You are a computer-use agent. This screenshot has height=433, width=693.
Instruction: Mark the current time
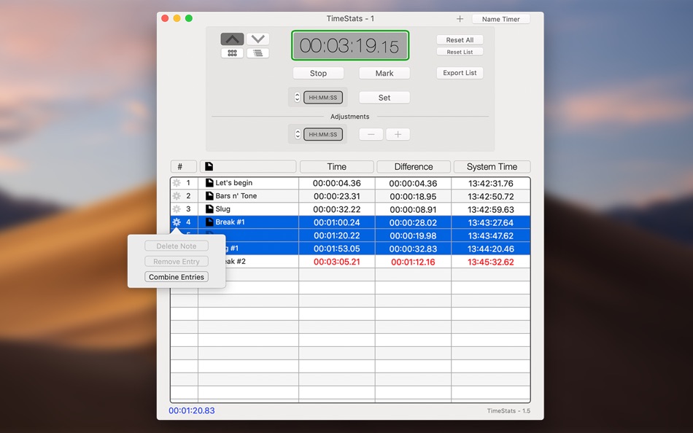384,74
